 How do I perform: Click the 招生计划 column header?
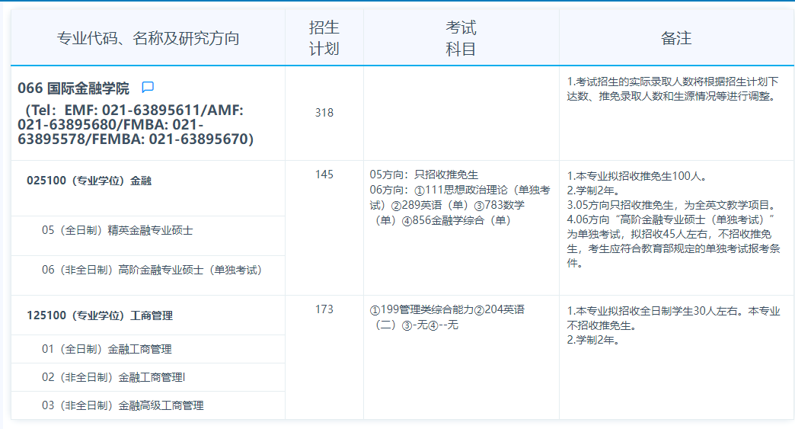(324, 38)
